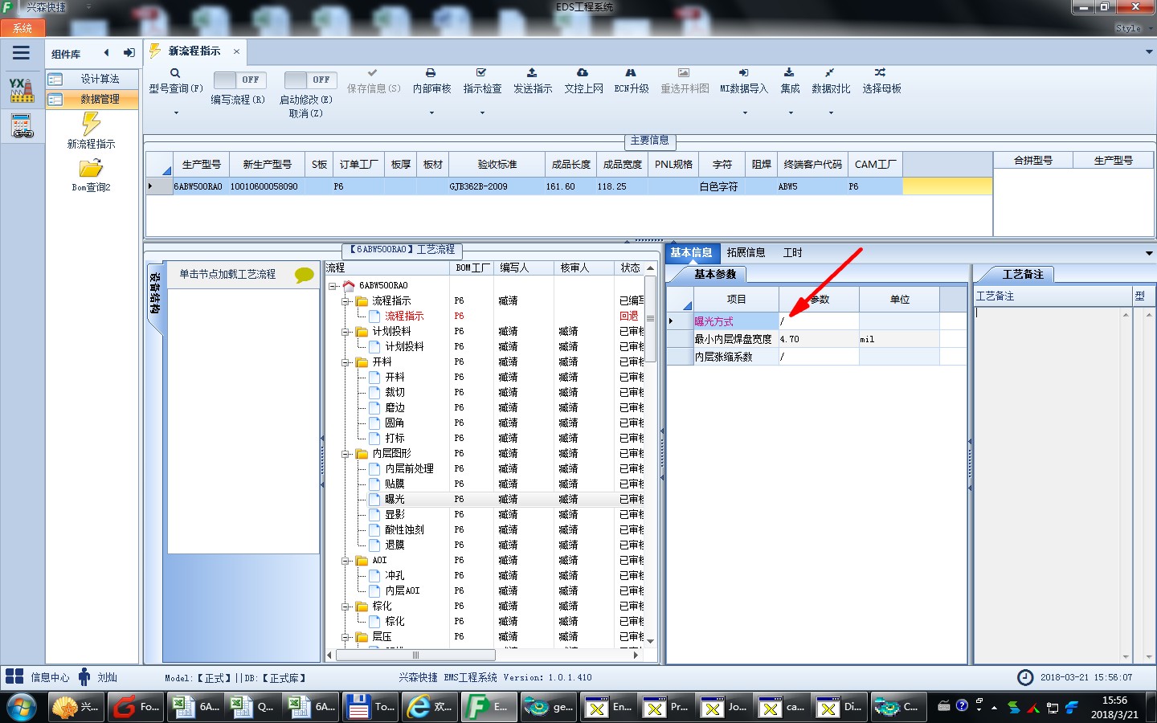Click the dock arrow icon in 组件库 header

pyautogui.click(x=129, y=53)
